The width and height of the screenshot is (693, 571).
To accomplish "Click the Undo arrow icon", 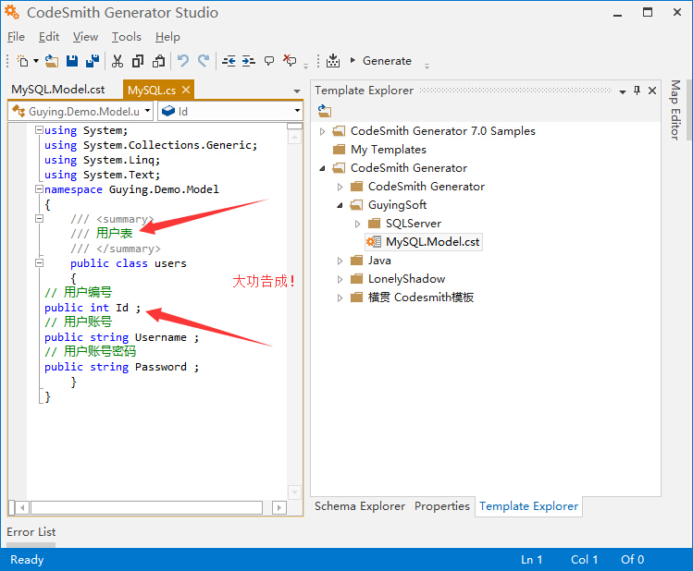I will pyautogui.click(x=182, y=61).
